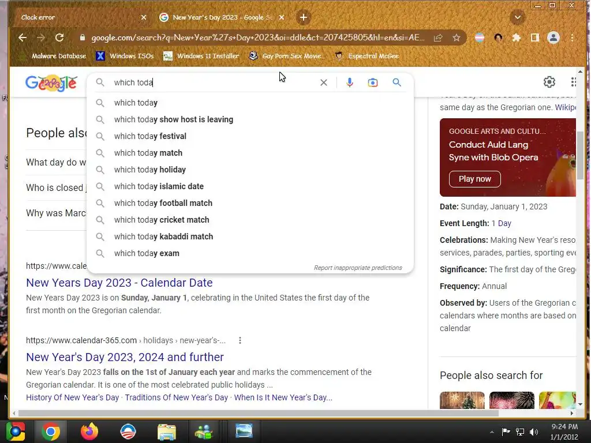591x443 pixels.
Task: Click the 1 Day event length link
Action: point(502,223)
